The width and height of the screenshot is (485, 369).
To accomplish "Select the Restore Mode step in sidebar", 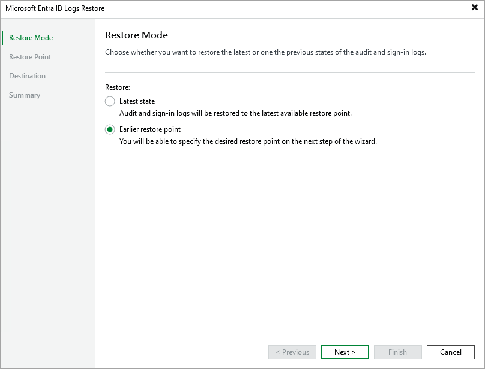I will (30, 37).
